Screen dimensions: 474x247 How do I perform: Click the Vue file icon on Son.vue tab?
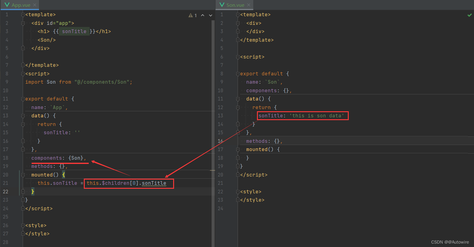(222, 5)
